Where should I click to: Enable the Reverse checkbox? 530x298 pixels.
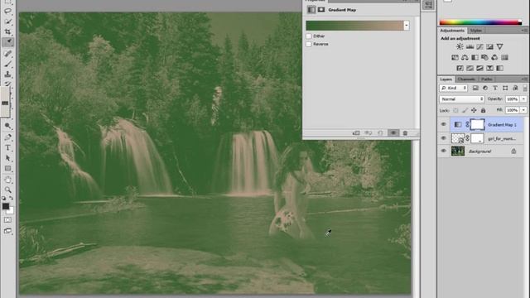tap(309, 44)
